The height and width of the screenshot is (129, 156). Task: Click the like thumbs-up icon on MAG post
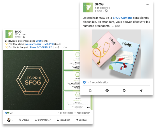[90, 90]
